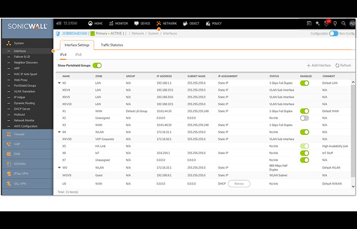Image resolution: width=357 pixels, height=229 pixels.
Task: Collapse the X4 WLAN interface row
Action: click(60, 132)
